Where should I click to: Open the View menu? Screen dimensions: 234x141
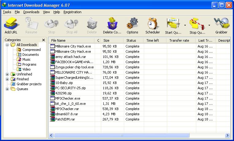[x=46, y=12]
